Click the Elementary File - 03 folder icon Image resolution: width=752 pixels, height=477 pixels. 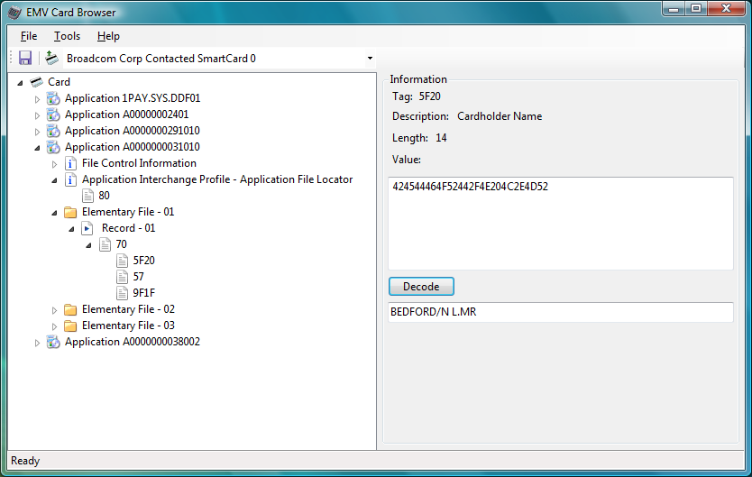pos(70,326)
